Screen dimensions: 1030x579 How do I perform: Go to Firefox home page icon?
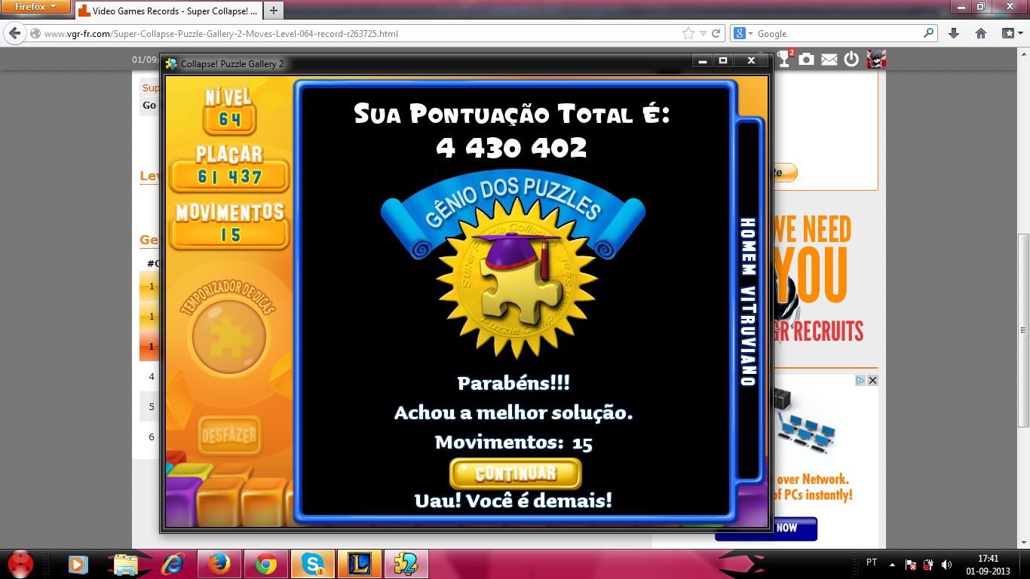[981, 33]
